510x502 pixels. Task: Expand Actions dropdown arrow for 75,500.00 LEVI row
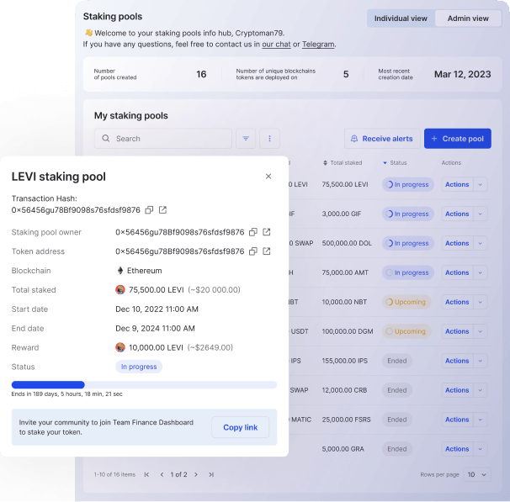pyautogui.click(x=481, y=184)
